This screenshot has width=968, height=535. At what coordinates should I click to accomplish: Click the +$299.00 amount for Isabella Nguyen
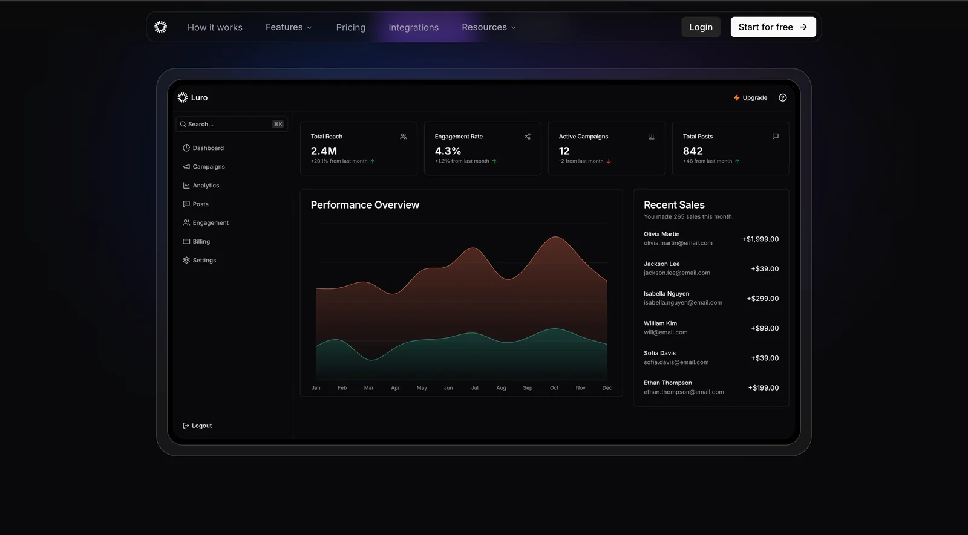point(763,299)
